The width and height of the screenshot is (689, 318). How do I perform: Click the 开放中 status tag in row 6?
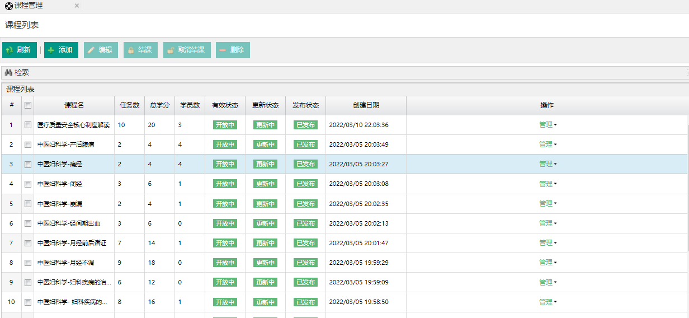point(225,223)
